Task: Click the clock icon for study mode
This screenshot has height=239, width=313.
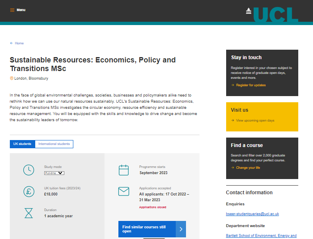Action: point(29,170)
